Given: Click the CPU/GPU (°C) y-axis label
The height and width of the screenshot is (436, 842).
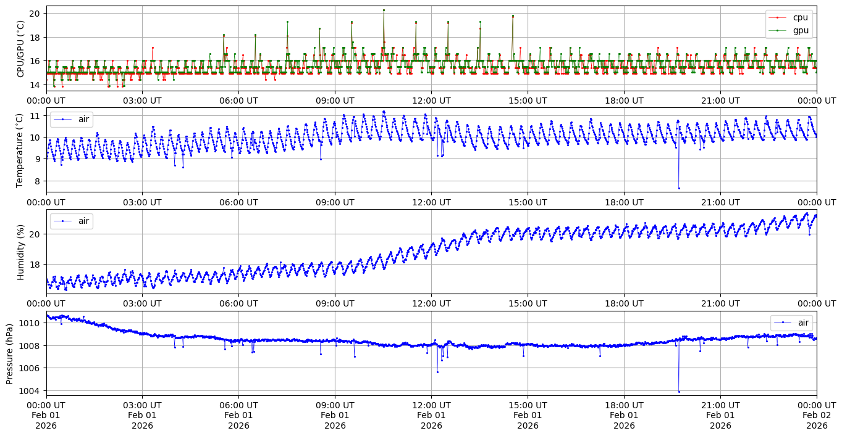Looking at the screenshot, I should [x=20, y=49].
